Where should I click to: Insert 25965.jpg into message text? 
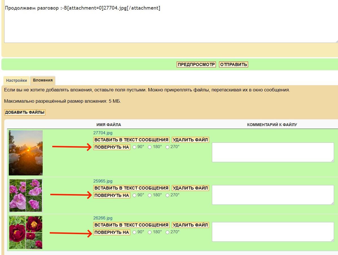coord(131,188)
